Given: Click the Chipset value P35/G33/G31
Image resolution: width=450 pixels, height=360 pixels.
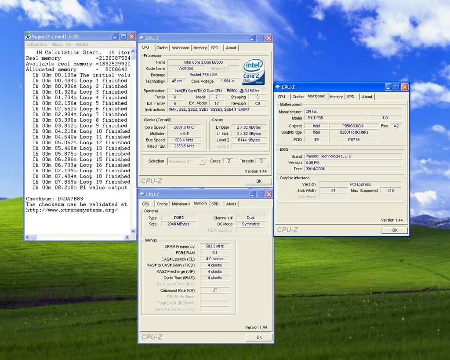Looking at the screenshot, I should point(354,126).
